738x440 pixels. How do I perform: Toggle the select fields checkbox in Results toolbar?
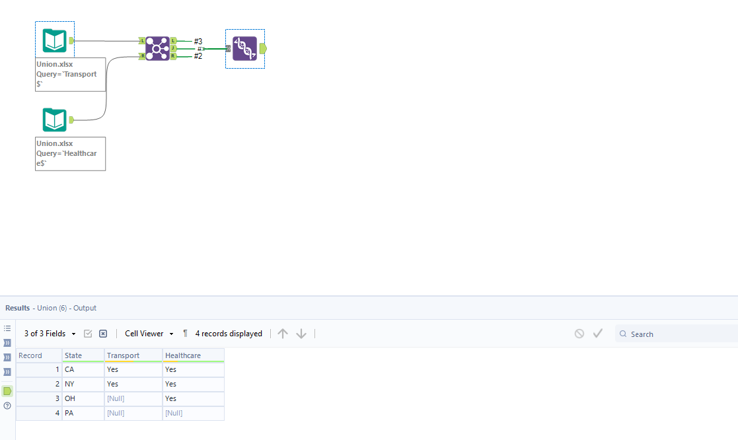88,334
